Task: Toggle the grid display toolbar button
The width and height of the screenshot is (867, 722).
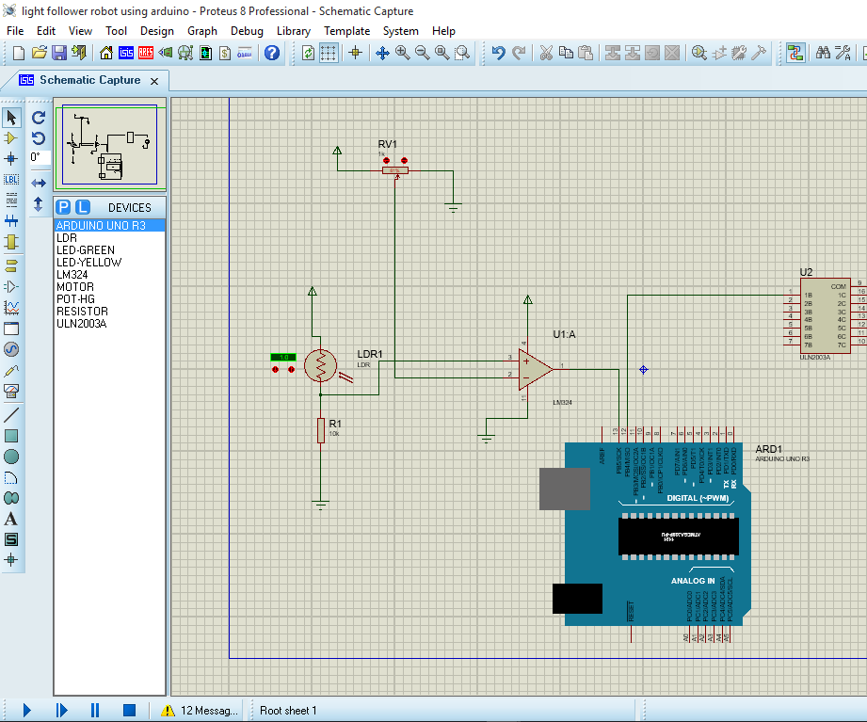Action: point(329,53)
